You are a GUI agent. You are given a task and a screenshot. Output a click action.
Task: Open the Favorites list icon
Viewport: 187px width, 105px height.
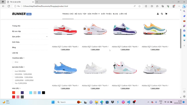157,6
